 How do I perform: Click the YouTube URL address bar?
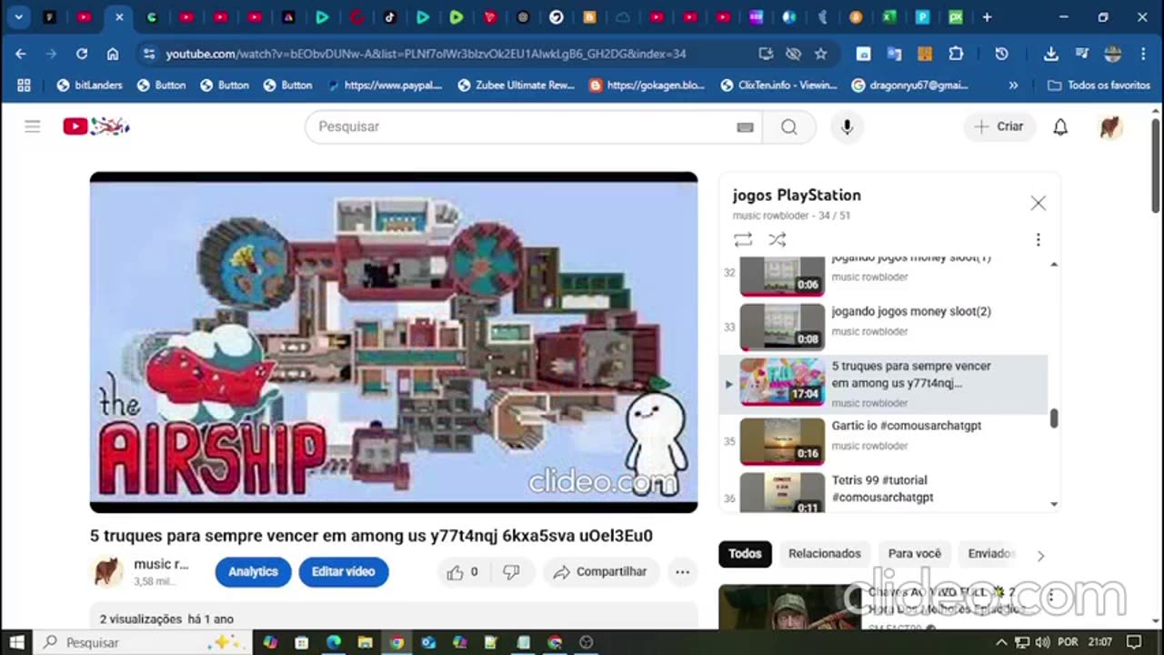coord(426,54)
